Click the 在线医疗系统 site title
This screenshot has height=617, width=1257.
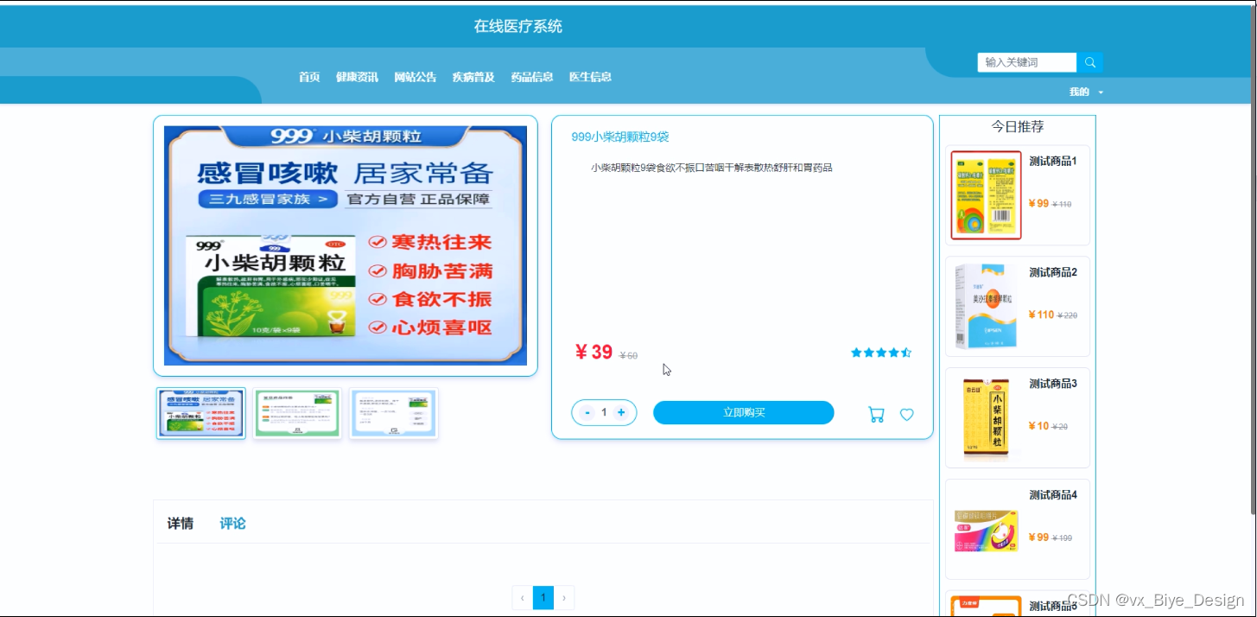517,26
